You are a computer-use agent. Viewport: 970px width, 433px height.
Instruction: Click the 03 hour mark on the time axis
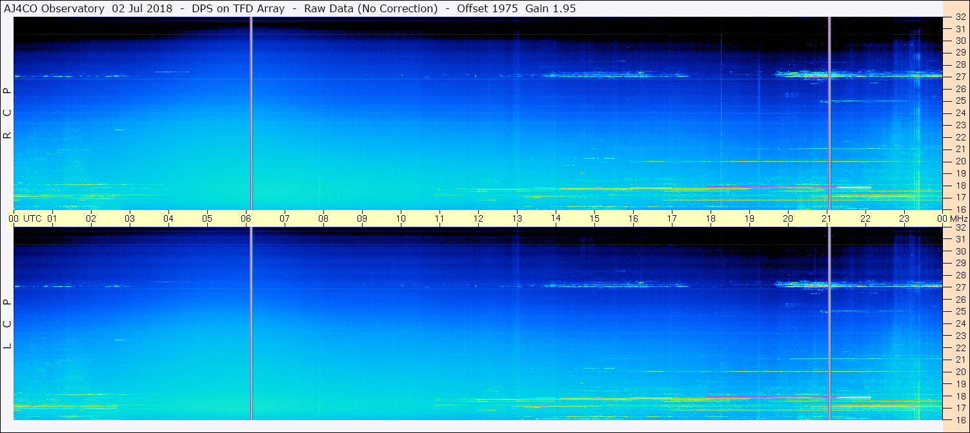130,218
